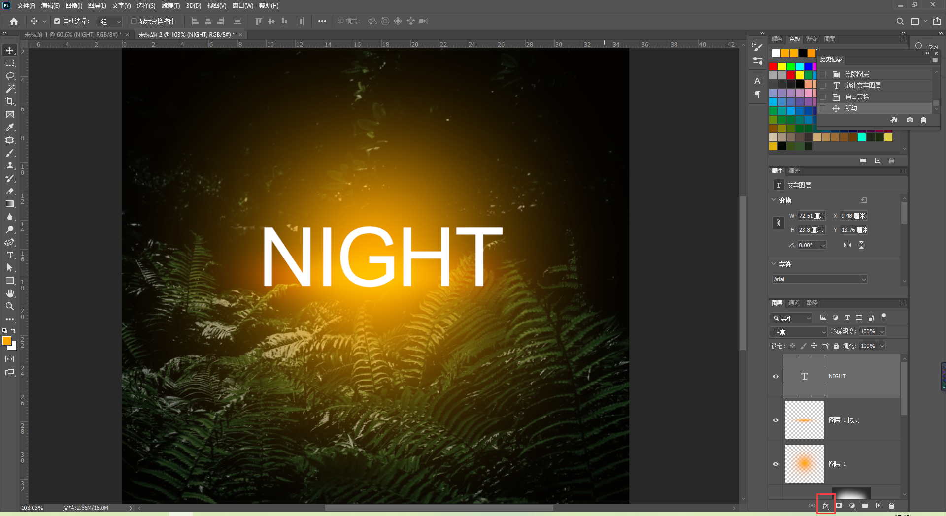Select the Lasso tool
The height and width of the screenshot is (516, 946).
click(10, 76)
